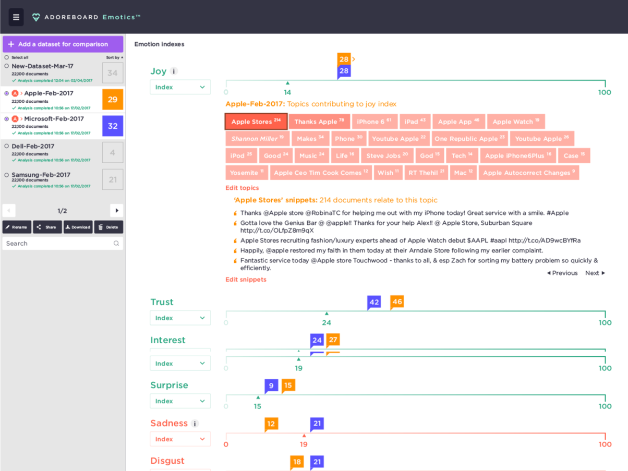Select the Shannon Miller topic tag
The image size is (628, 471).
pos(258,139)
